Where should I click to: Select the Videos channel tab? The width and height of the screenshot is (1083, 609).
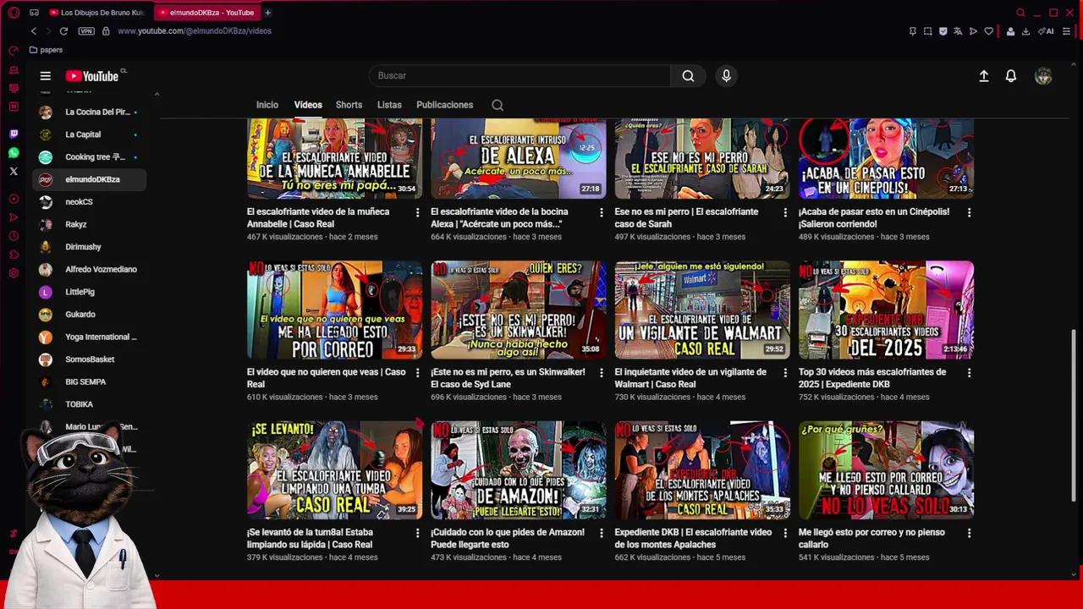point(308,105)
